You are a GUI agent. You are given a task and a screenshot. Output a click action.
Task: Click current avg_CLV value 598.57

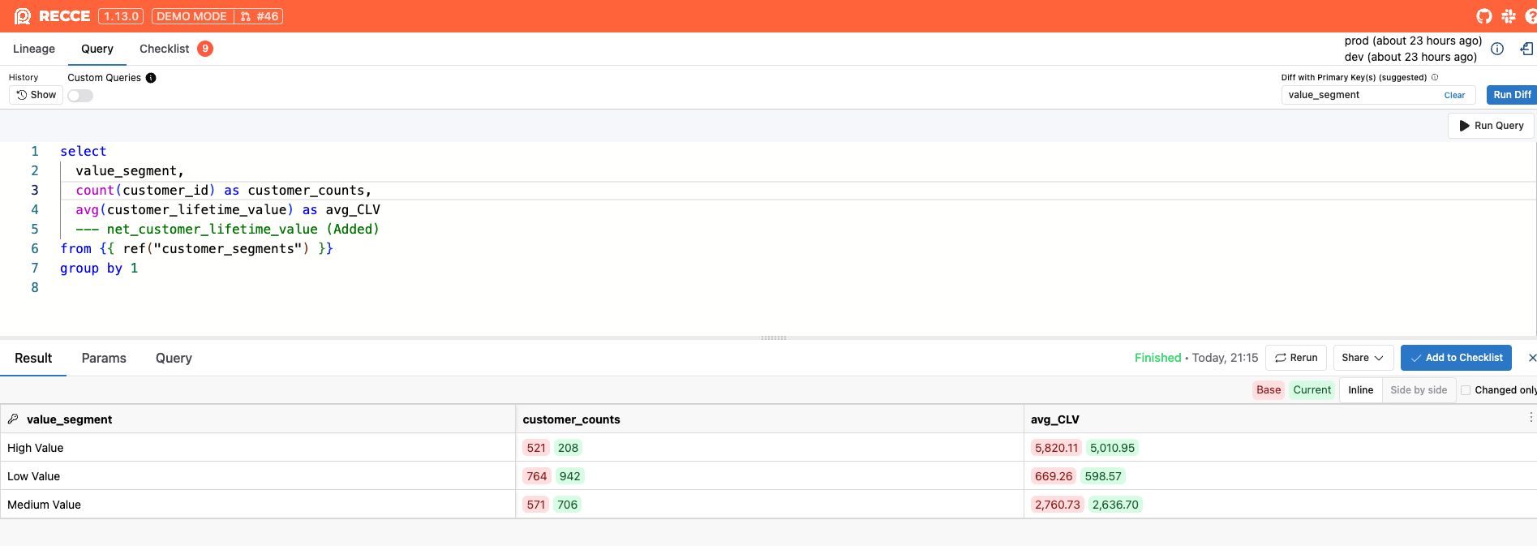pos(1103,476)
